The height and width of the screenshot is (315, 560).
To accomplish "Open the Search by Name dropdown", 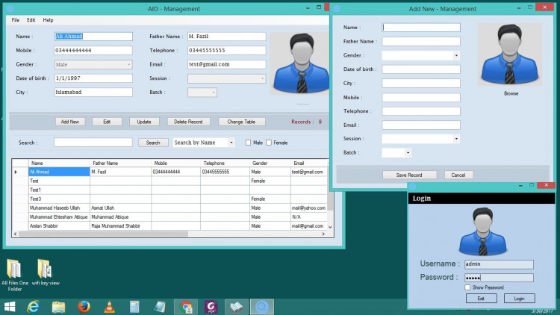I will 231,143.
